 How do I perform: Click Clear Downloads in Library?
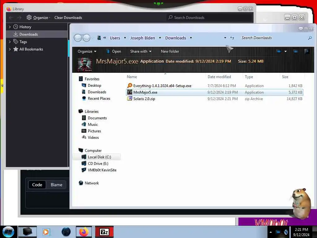68,18
